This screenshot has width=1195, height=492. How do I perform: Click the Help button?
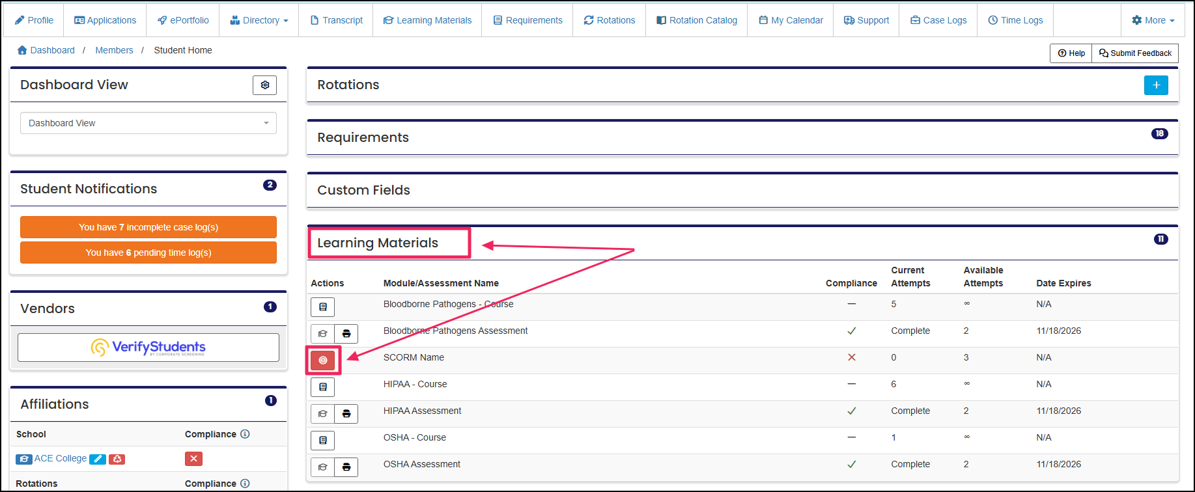click(x=1071, y=53)
